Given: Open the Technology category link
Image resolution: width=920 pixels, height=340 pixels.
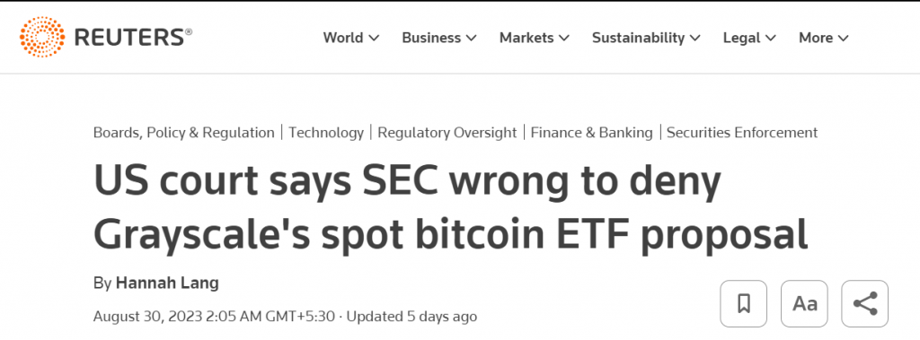Looking at the screenshot, I should pos(326,133).
